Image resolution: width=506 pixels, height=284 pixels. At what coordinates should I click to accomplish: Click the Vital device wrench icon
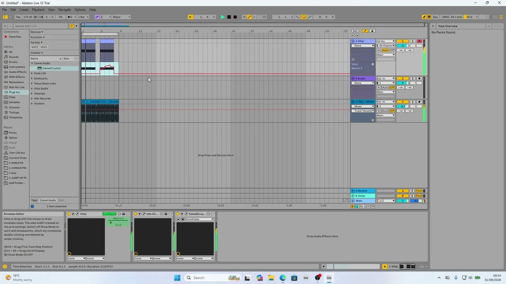[x=77, y=214]
